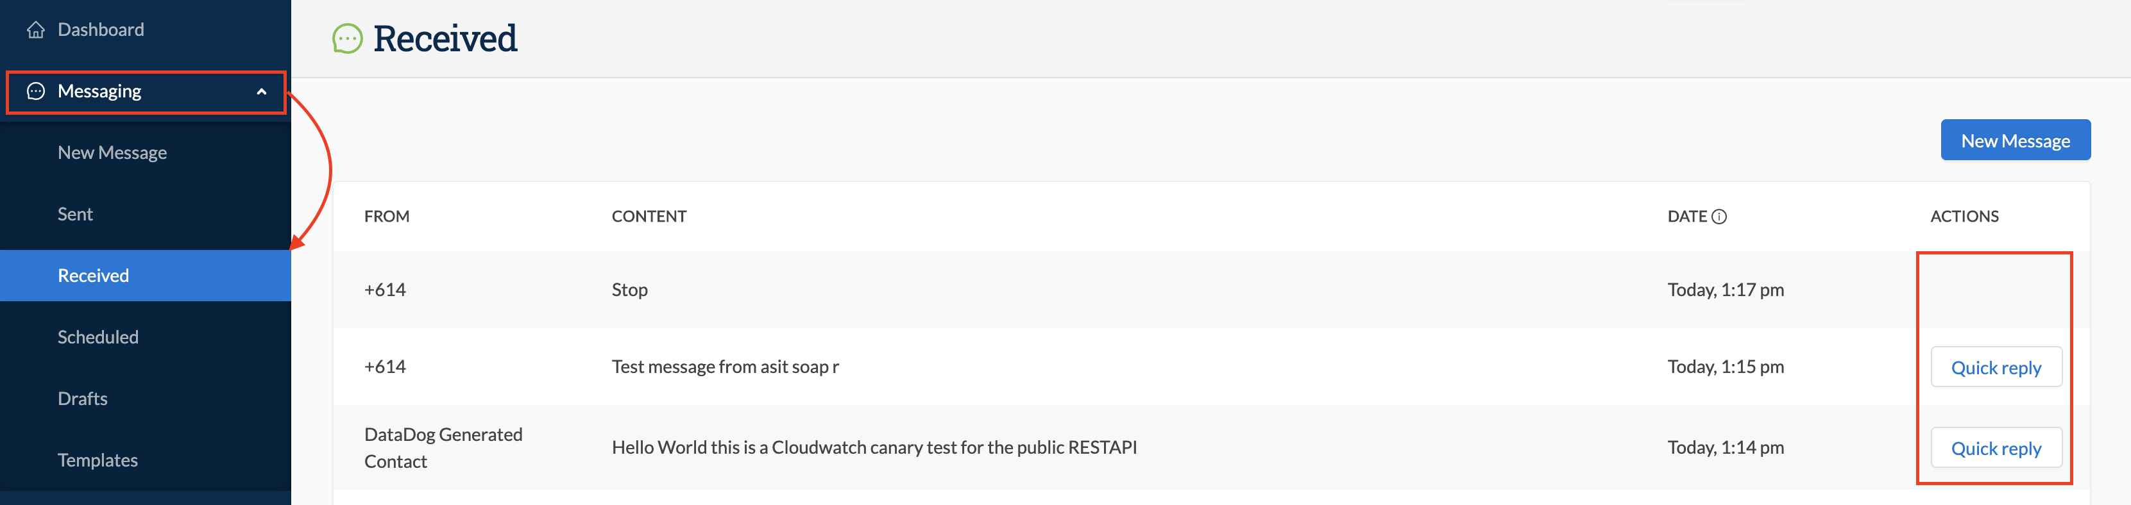Click the FROM column header

[x=386, y=217]
